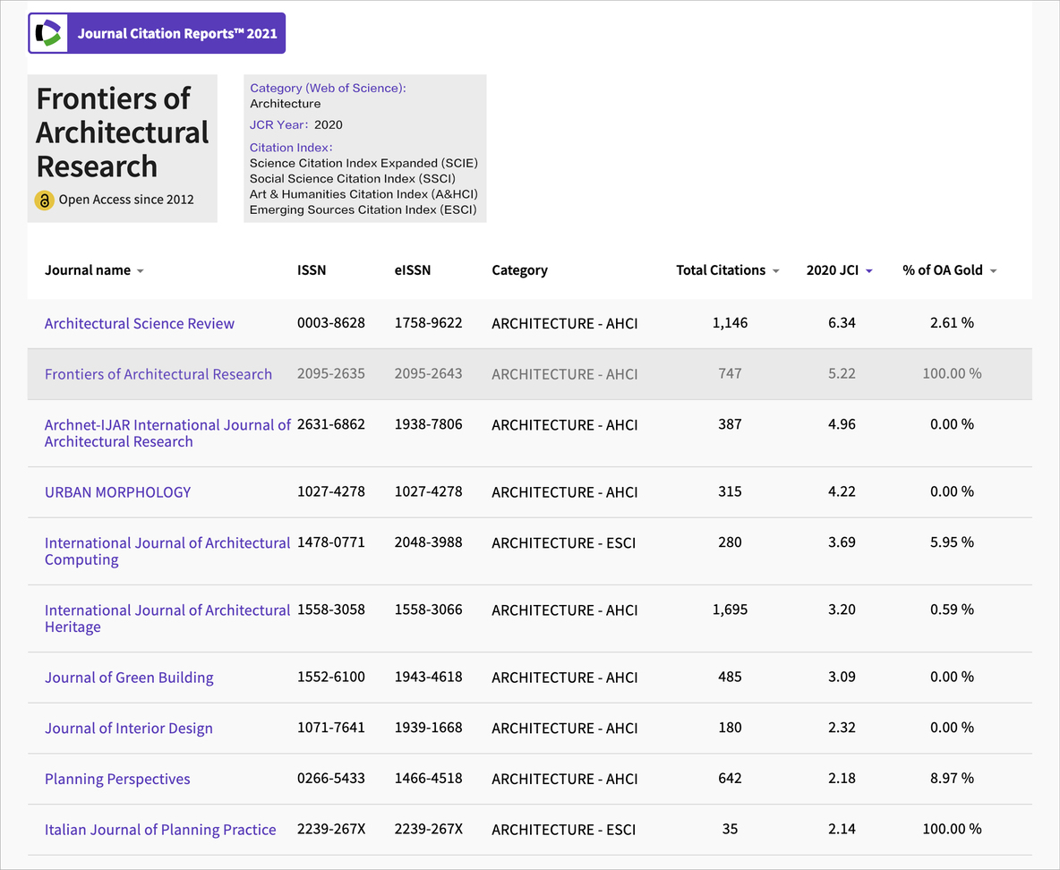The height and width of the screenshot is (870, 1060).
Task: Open the Archnet-IJAR journal link
Action: (167, 433)
